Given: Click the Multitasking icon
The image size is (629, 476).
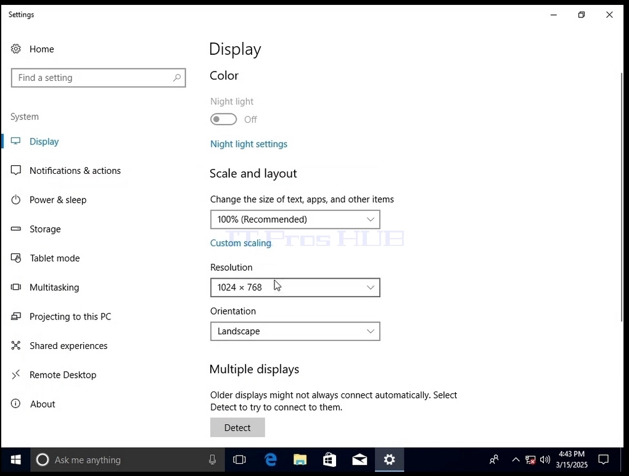Looking at the screenshot, I should (15, 287).
